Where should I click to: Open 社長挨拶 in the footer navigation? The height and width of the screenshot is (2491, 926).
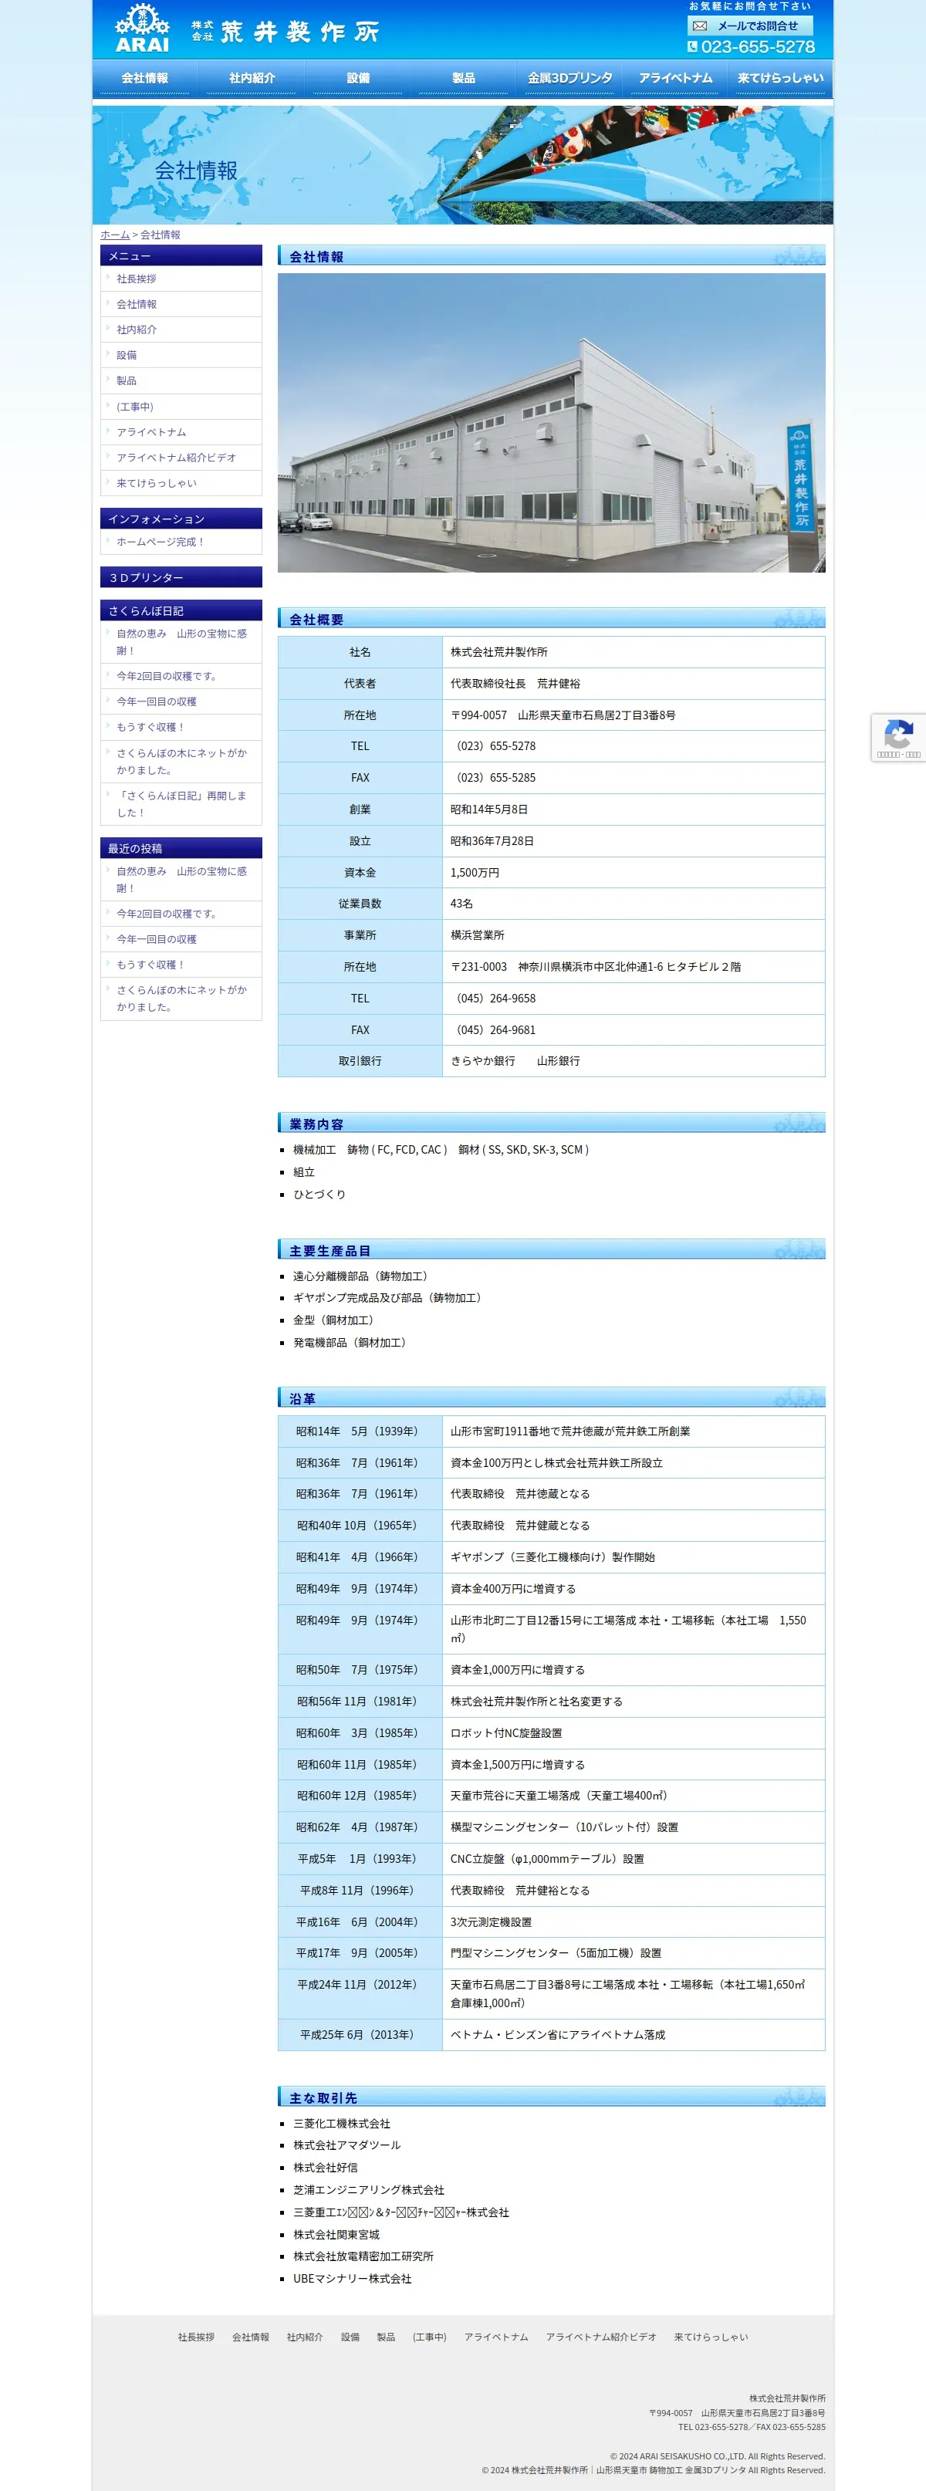[x=196, y=2337]
